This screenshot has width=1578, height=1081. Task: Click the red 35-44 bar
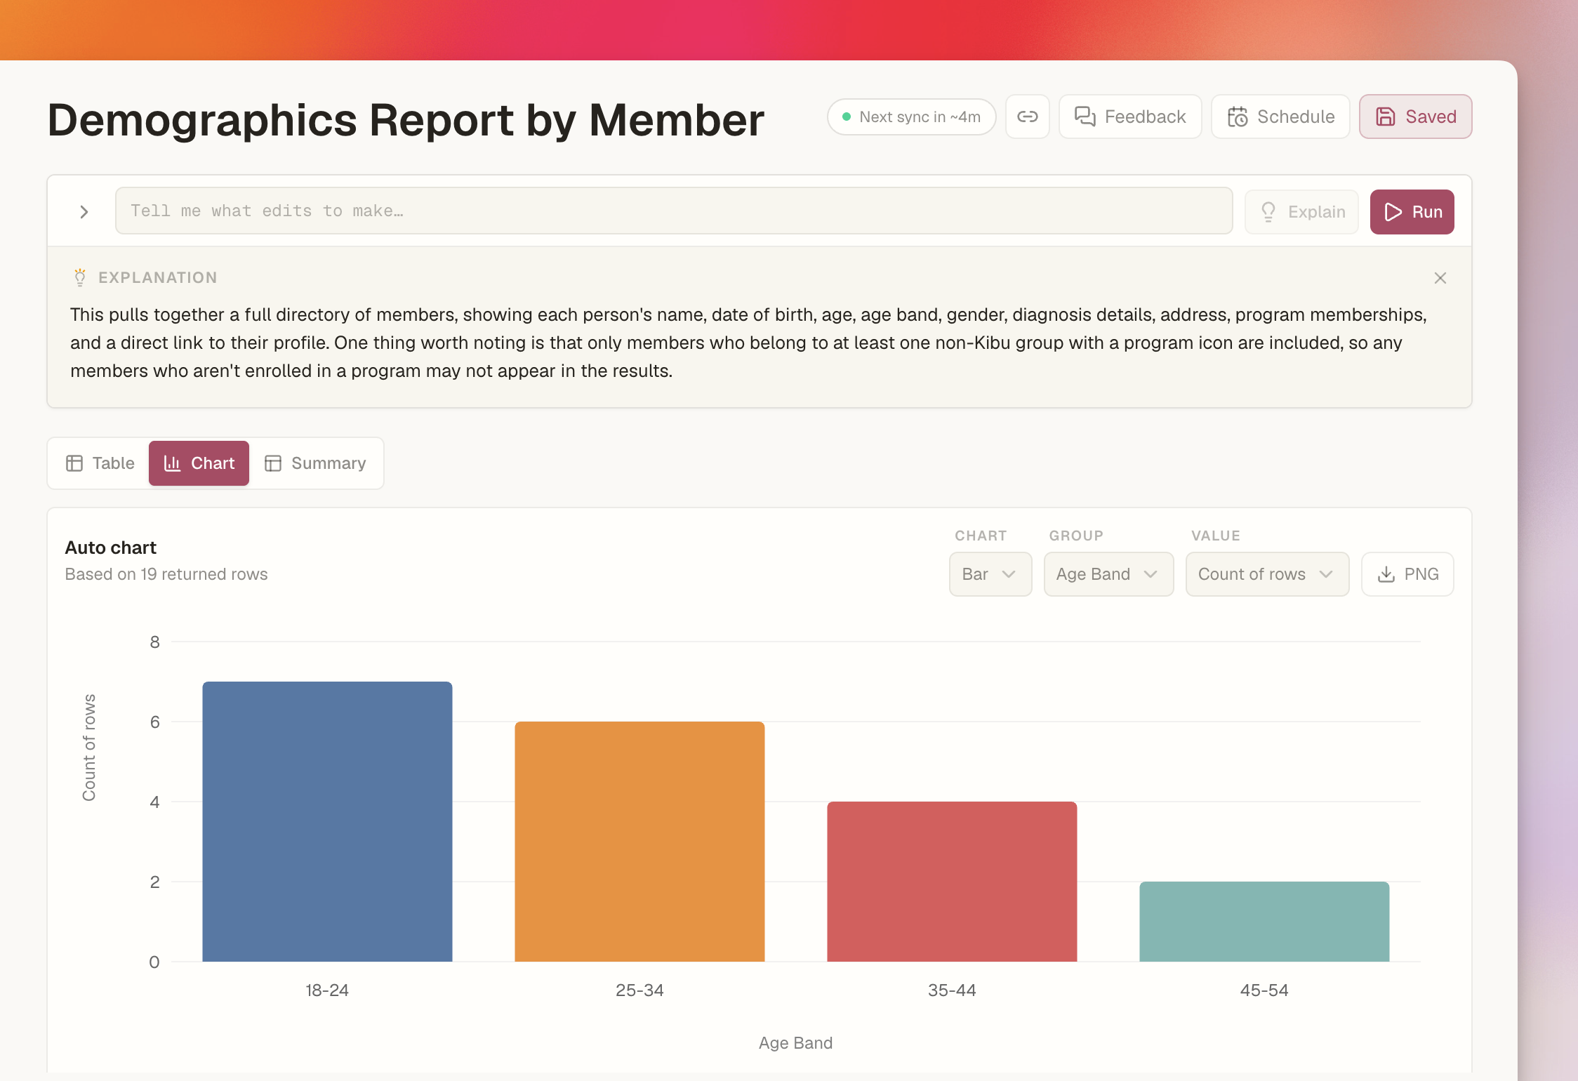coord(952,882)
